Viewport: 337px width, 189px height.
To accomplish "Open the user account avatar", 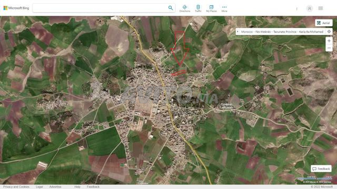I will [309, 8].
